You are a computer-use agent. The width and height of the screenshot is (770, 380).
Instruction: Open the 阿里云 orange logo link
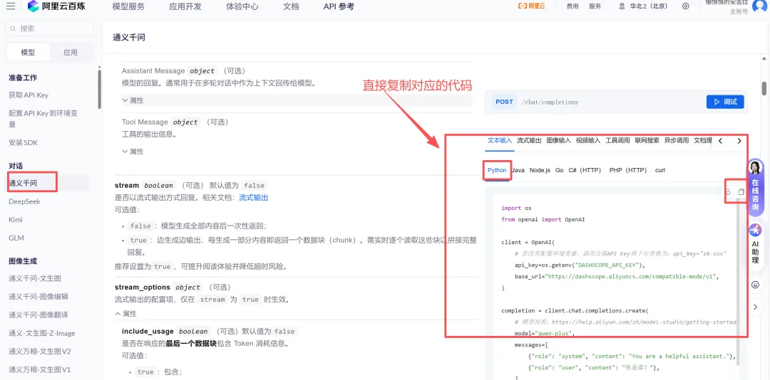(x=531, y=6)
